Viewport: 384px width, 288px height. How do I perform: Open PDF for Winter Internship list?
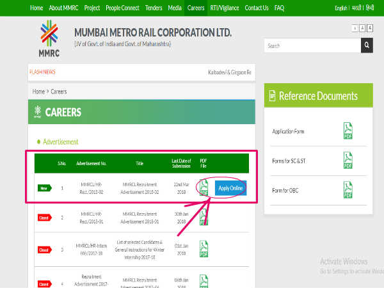pyautogui.click(x=204, y=249)
